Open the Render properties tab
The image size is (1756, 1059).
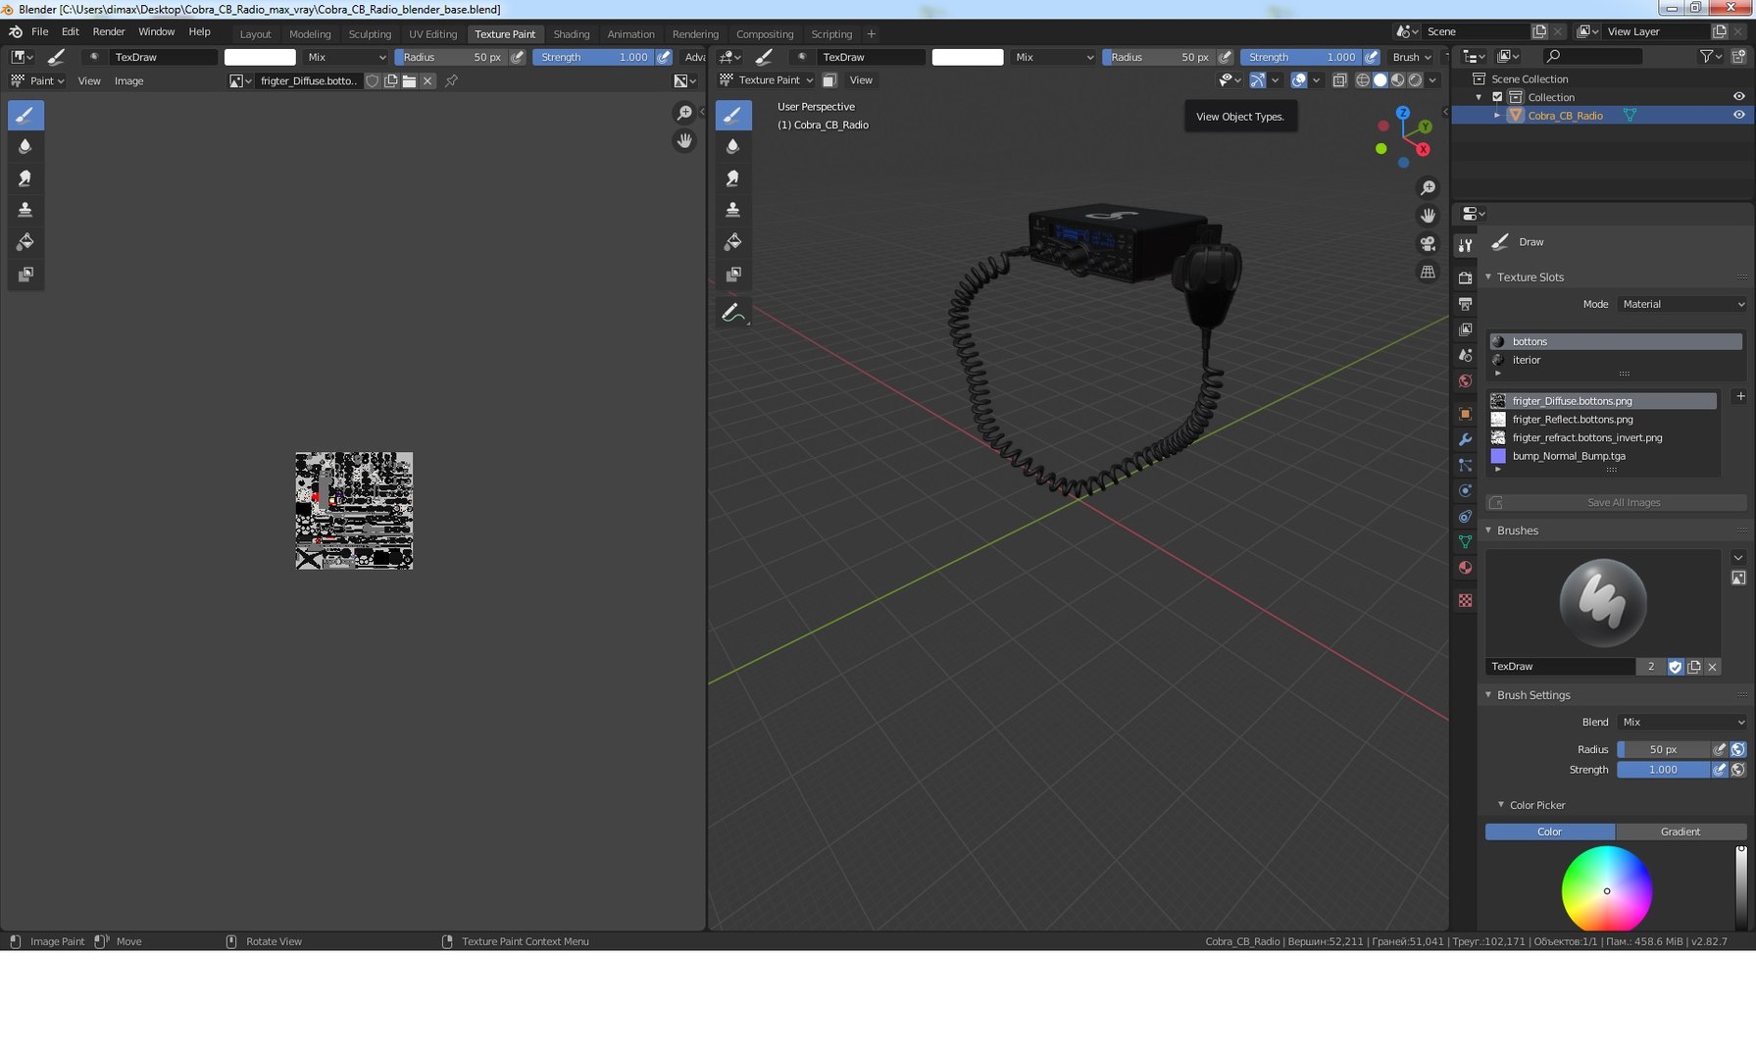(x=1465, y=277)
